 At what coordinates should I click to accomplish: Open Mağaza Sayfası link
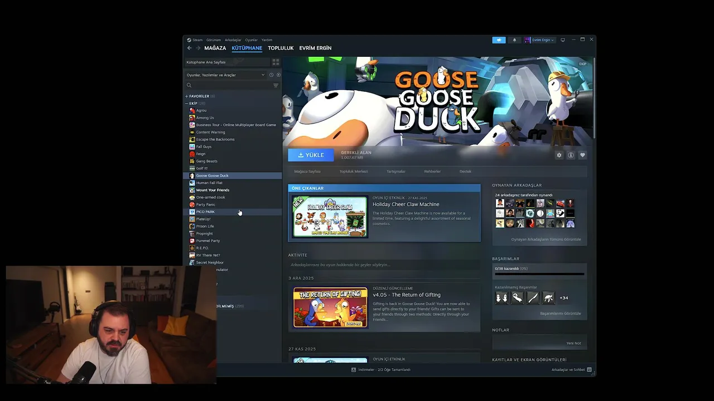pyautogui.click(x=307, y=172)
